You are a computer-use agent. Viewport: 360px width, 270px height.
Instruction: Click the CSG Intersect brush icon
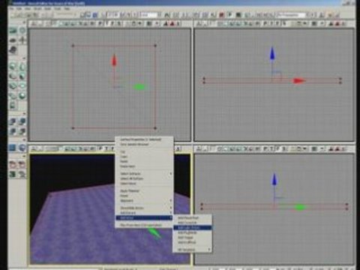[13, 131]
